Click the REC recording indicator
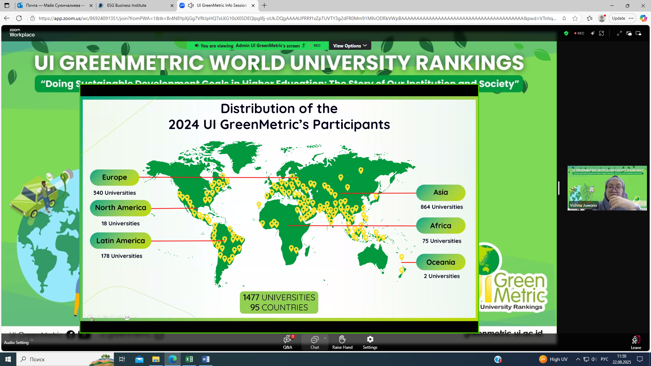Image resolution: width=651 pixels, height=366 pixels. [x=579, y=33]
